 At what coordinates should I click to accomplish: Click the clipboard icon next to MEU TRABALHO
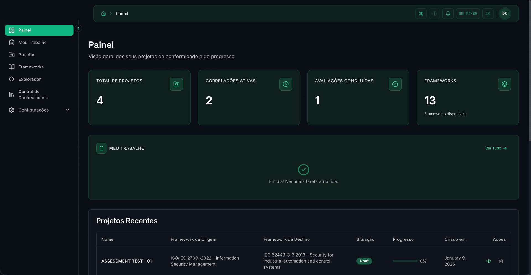click(101, 148)
